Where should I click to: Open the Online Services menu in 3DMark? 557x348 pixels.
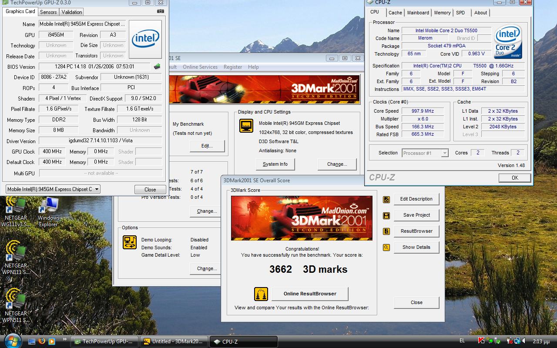click(200, 67)
